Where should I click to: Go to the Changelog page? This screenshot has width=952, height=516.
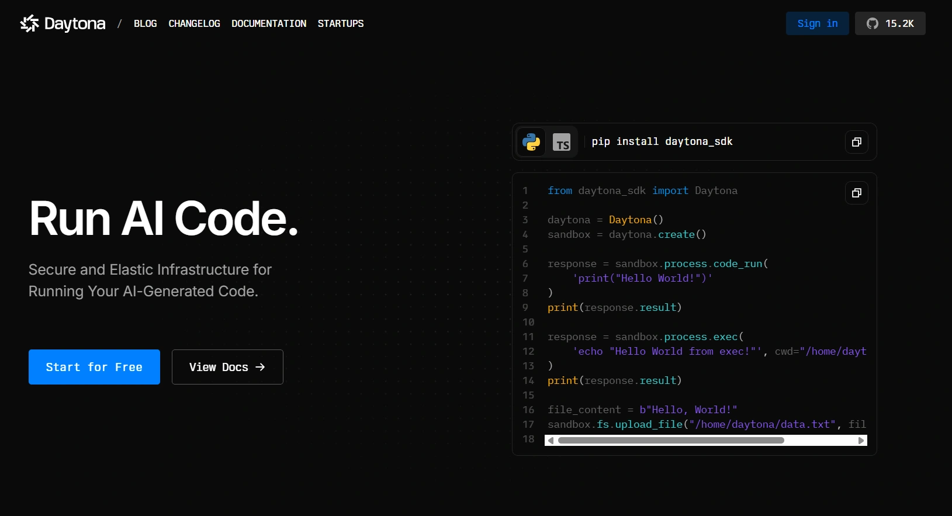point(194,23)
